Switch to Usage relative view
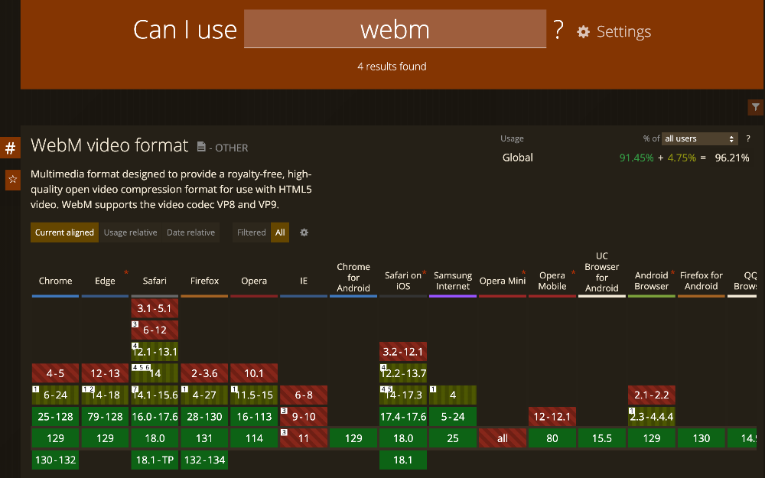Image resolution: width=765 pixels, height=478 pixels. click(x=130, y=232)
